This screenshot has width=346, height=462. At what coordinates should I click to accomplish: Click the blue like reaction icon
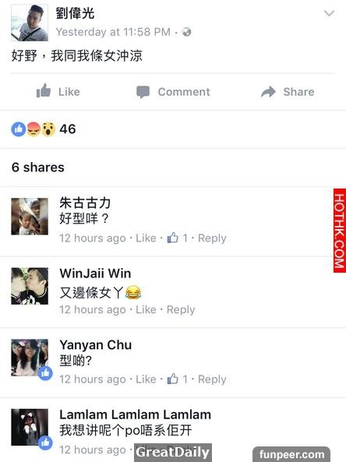(x=19, y=129)
